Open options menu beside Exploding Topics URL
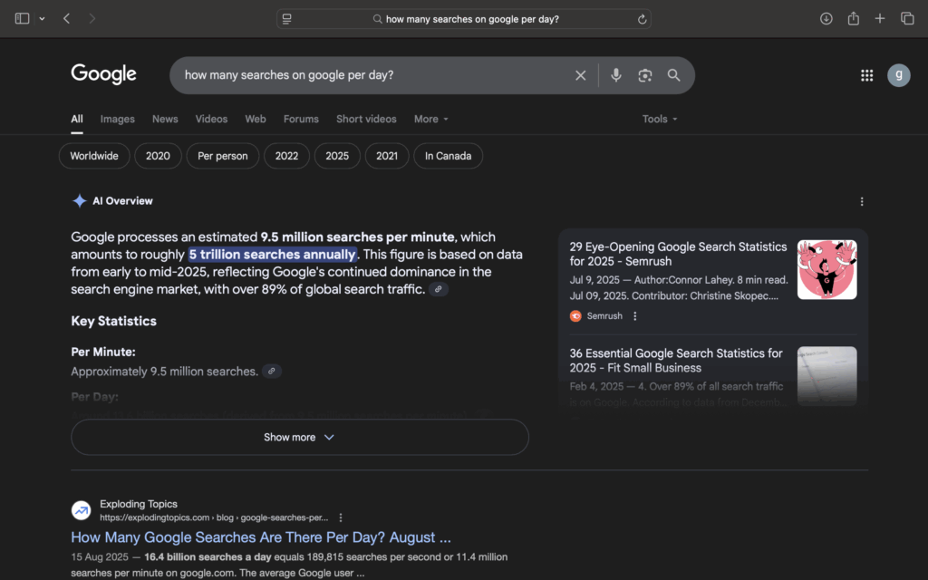This screenshot has width=928, height=580. tap(341, 517)
